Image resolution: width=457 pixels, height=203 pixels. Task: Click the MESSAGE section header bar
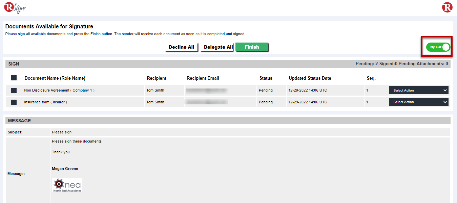pos(228,121)
